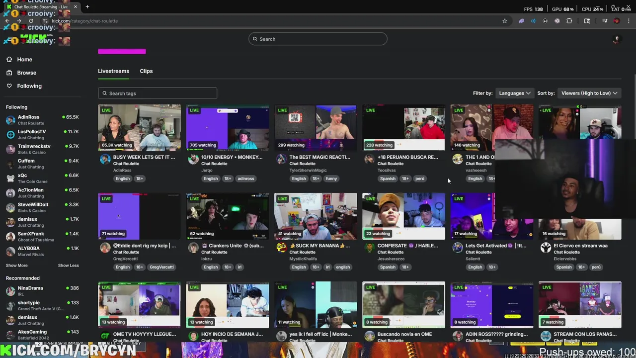Click NinaDrama avatar in Recommended list
Image resolution: width=636 pixels, height=358 pixels.
[10, 291]
